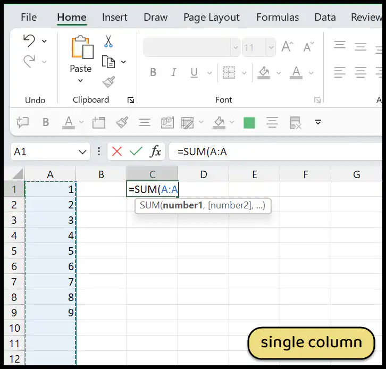
Task: Toggle Bold in the Font group
Action: 153,72
